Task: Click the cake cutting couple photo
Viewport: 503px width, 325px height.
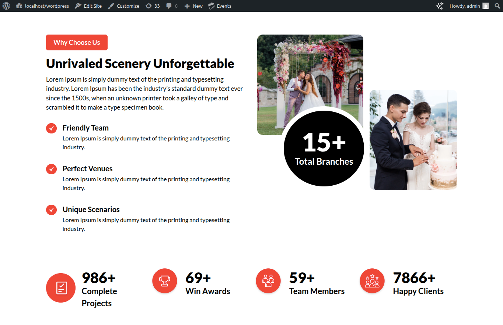Action: point(413,140)
